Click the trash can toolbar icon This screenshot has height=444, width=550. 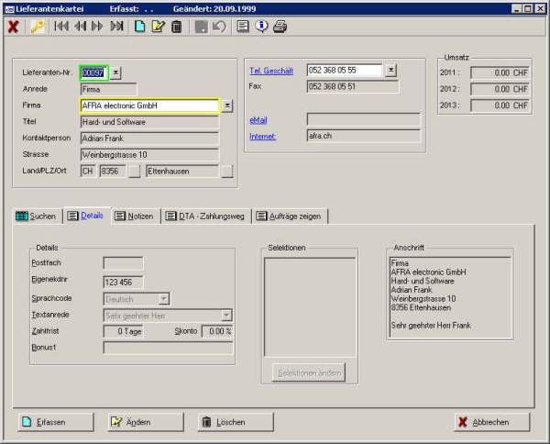(175, 27)
